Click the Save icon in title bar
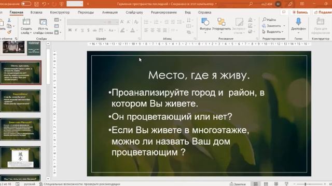The width and height of the screenshot is (332, 186). pyautogui.click(x=36, y=4)
